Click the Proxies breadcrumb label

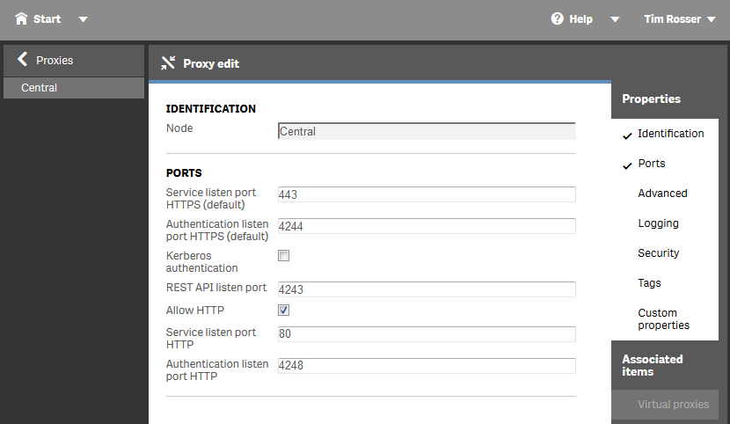55,61
